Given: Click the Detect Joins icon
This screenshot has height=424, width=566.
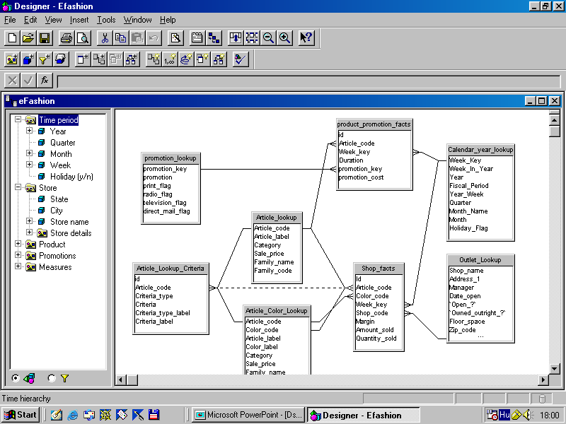Looking at the screenshot, I should pos(154,59).
